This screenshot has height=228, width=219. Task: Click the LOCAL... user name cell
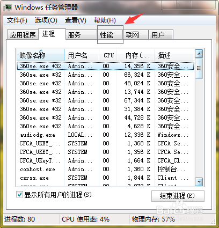[80, 135]
